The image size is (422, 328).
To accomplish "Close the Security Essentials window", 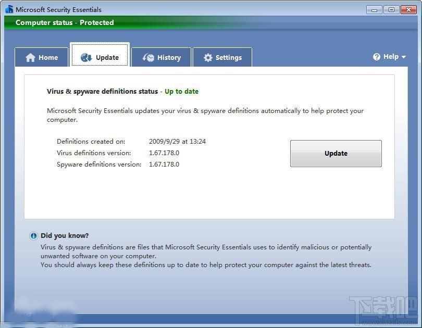I will [408, 10].
